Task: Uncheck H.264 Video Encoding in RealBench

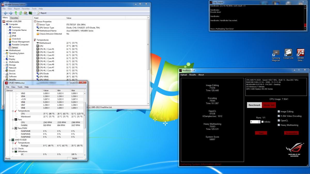Action: pyautogui.click(x=279, y=116)
